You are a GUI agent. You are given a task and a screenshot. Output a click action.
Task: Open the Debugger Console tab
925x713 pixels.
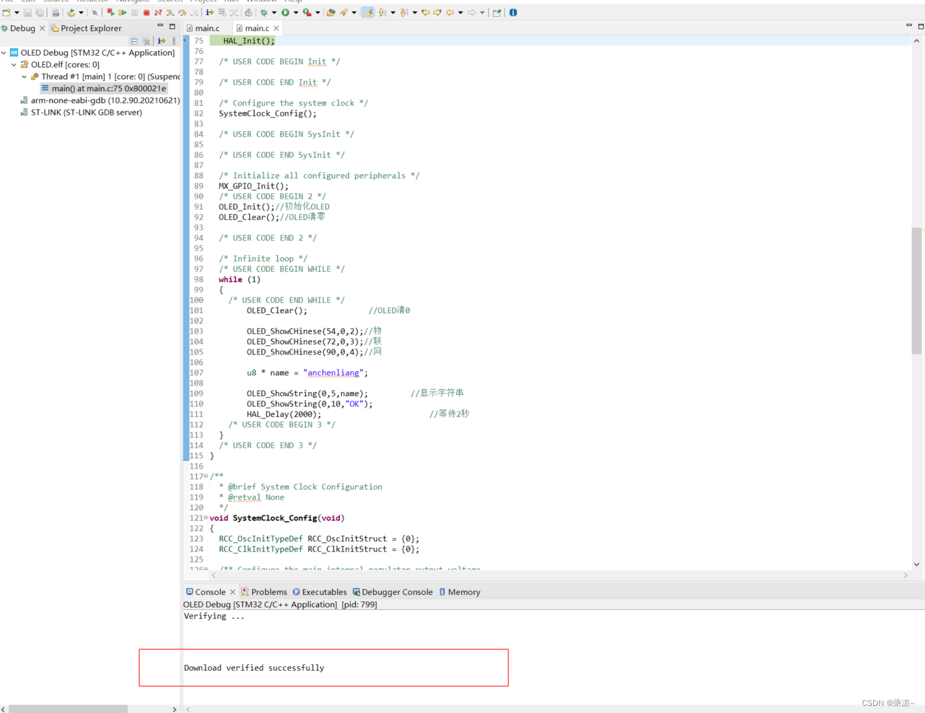coord(392,592)
